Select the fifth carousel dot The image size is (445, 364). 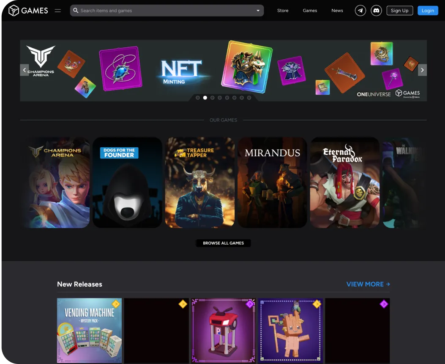coord(227,97)
